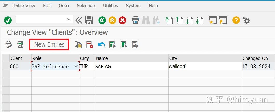Click the Print icon
The width and height of the screenshot is (275, 112).
coord(136,20)
